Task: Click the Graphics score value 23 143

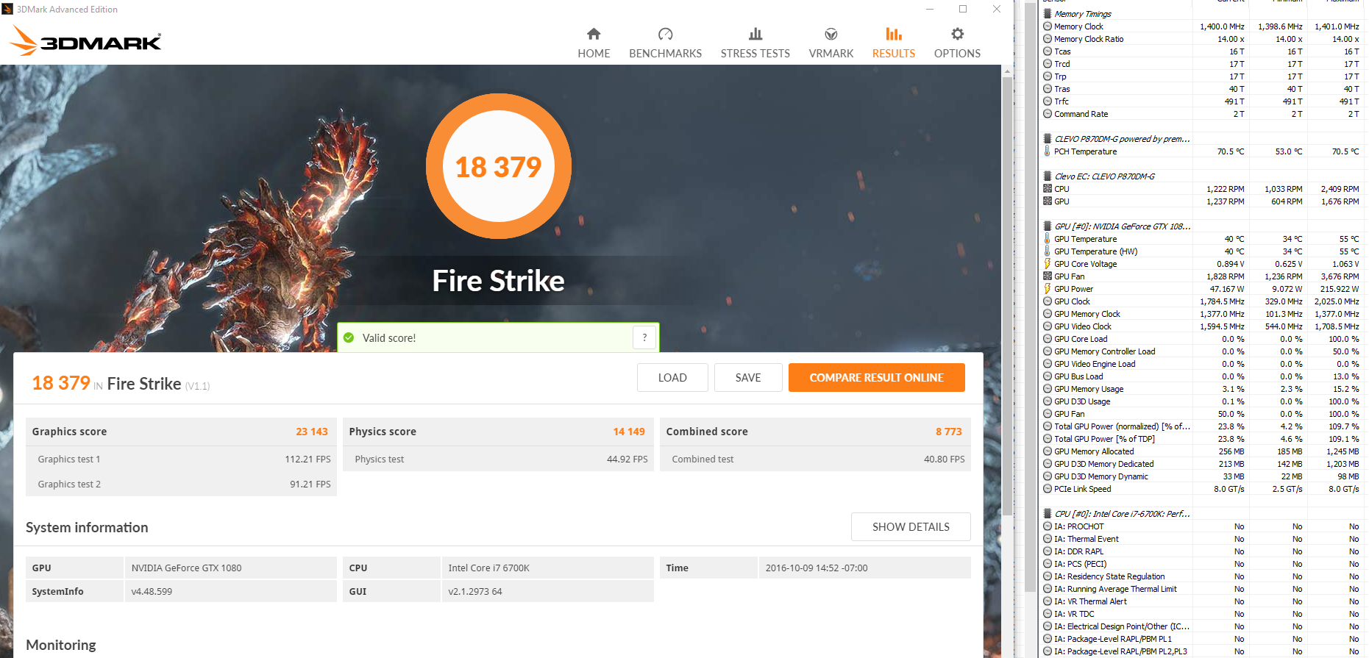Action: (x=312, y=432)
